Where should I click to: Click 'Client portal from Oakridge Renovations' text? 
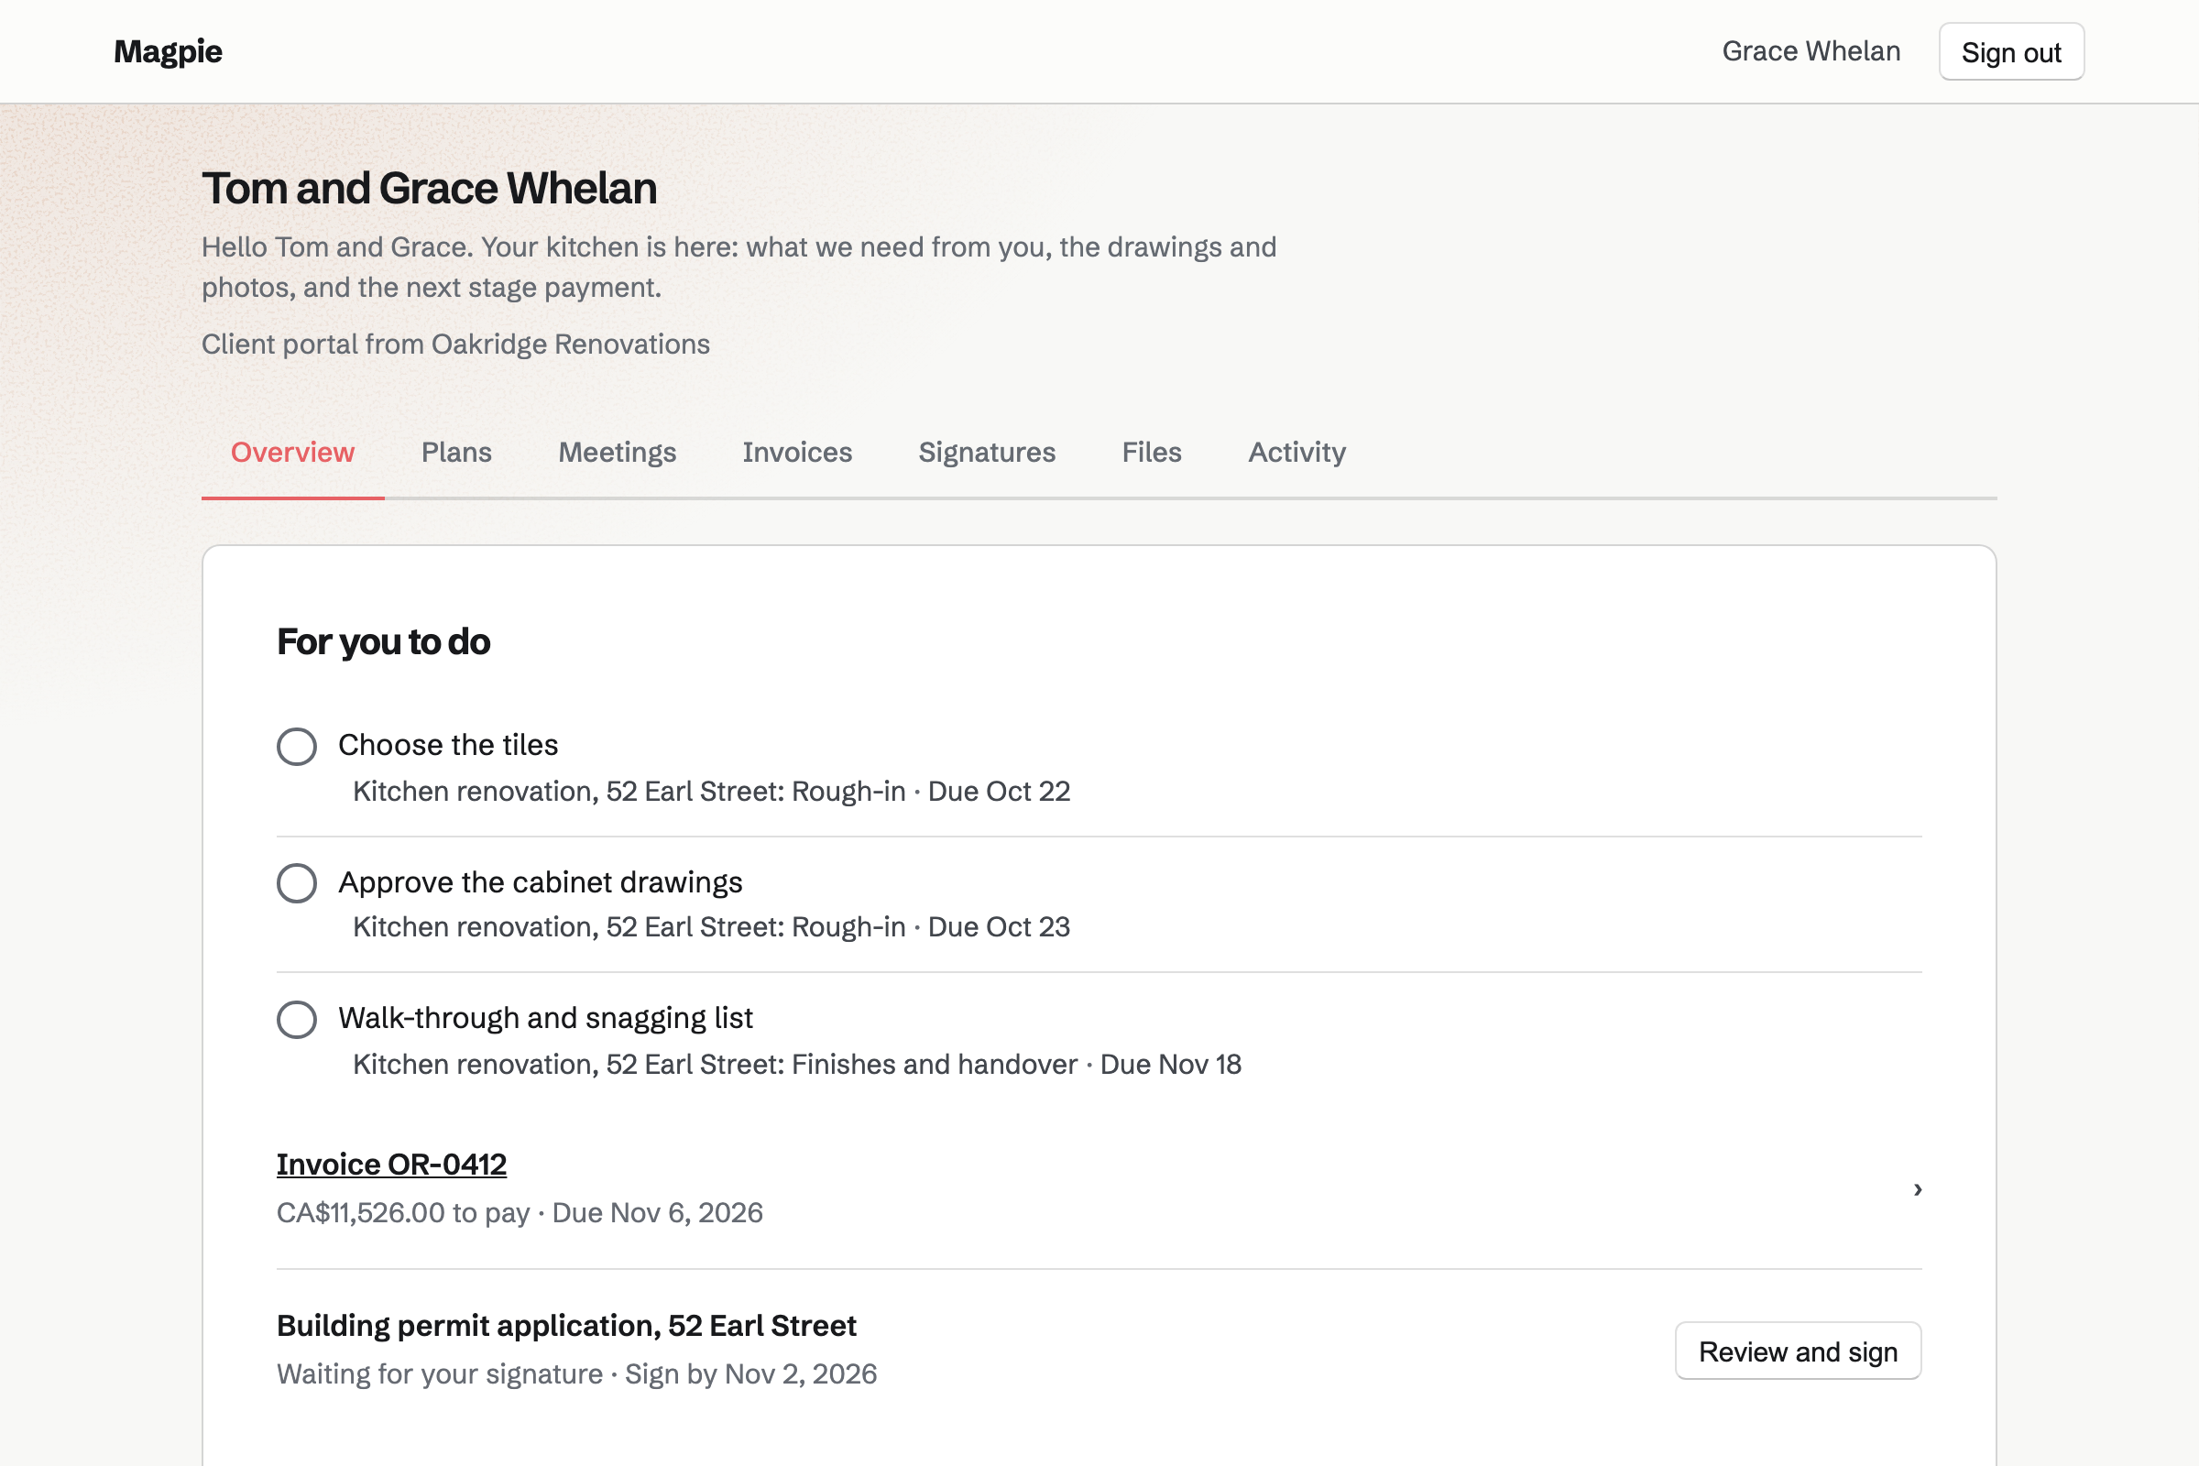click(456, 345)
